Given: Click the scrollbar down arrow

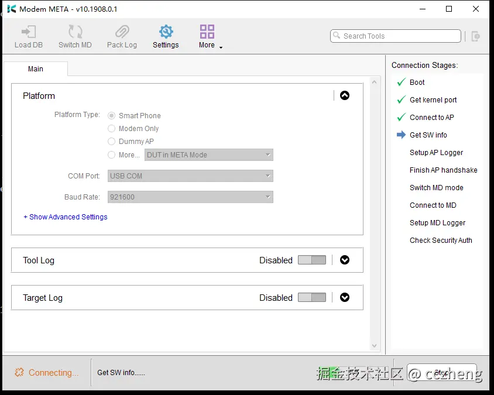Looking at the screenshot, I should click(x=374, y=345).
